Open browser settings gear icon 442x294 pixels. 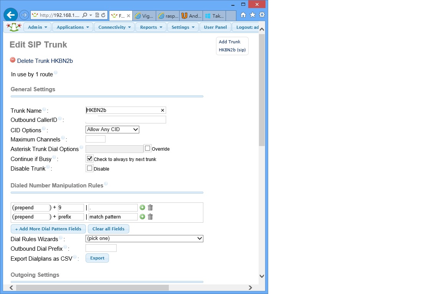(262, 15)
